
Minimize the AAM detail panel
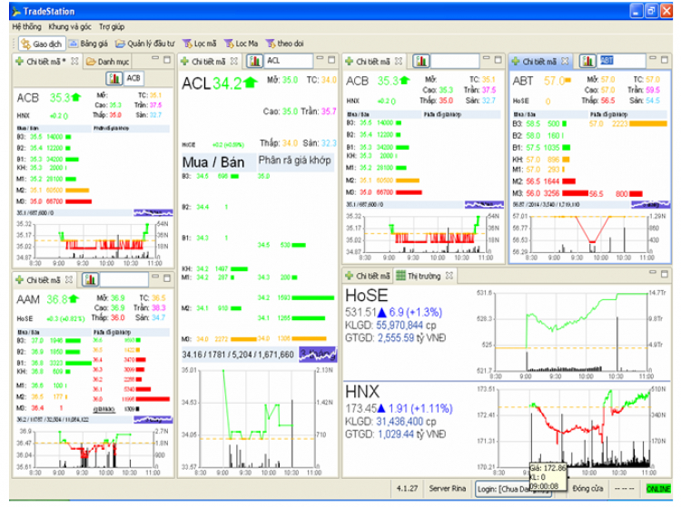[155, 277]
